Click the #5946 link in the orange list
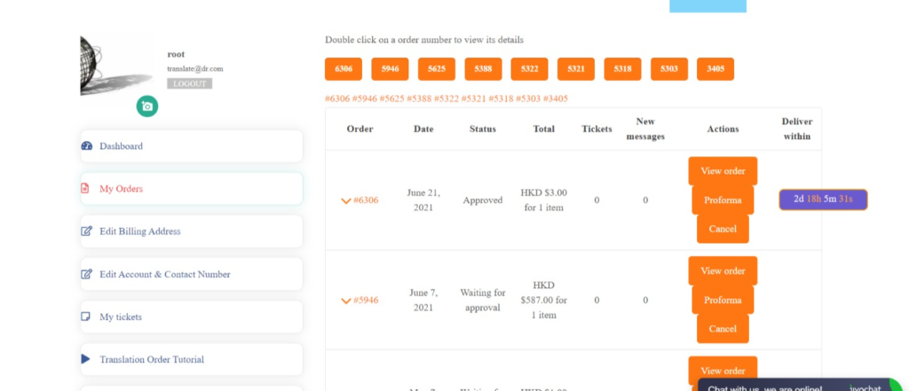Viewport: 909px width, 391px height. click(365, 98)
